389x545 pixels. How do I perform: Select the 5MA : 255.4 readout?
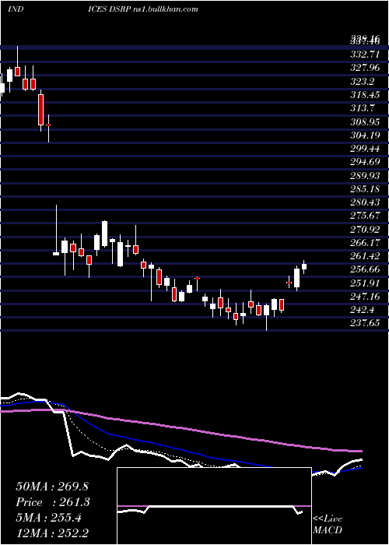(x=48, y=518)
